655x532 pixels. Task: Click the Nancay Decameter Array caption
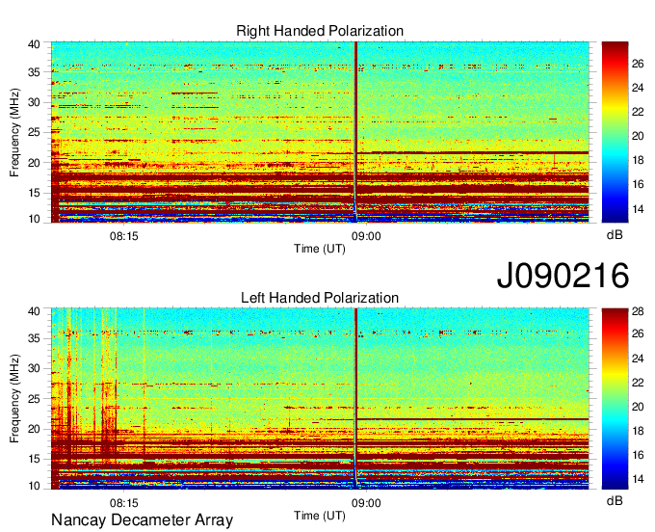click(142, 520)
